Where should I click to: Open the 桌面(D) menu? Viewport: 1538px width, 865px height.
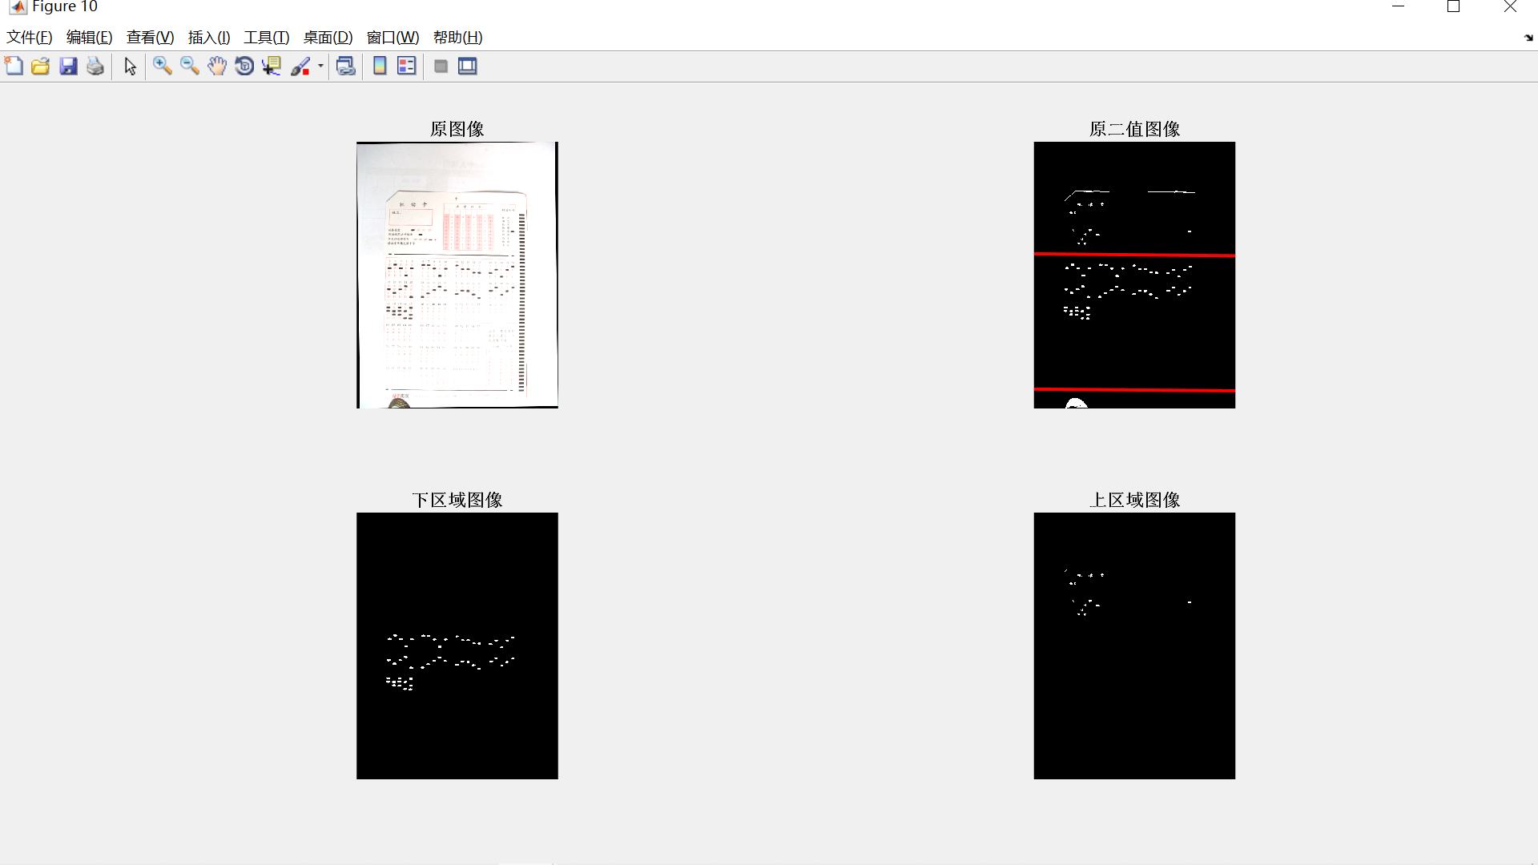click(x=328, y=38)
